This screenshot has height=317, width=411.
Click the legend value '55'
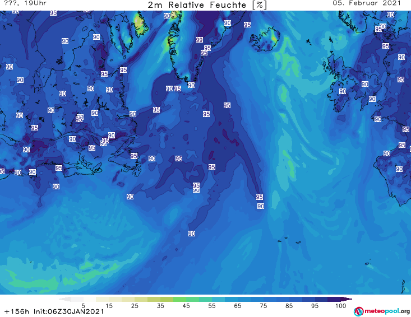212,306
